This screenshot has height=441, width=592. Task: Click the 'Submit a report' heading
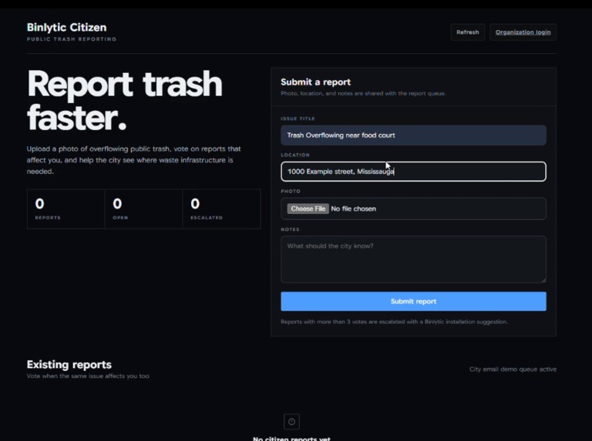click(x=315, y=82)
